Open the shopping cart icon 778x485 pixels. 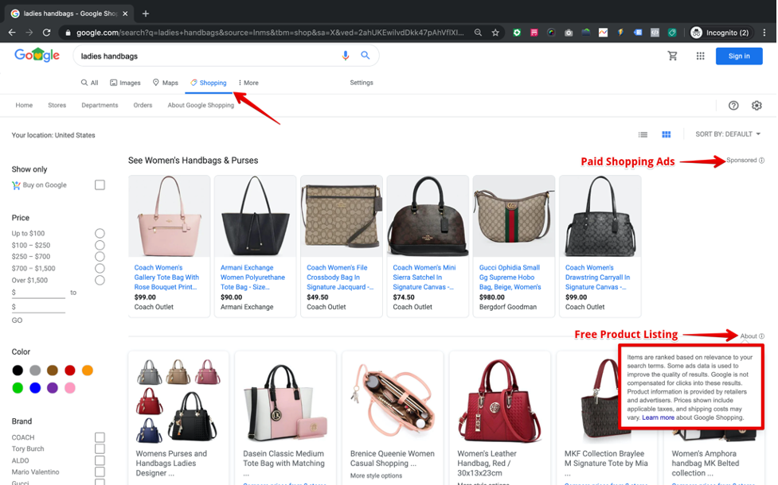(x=672, y=56)
